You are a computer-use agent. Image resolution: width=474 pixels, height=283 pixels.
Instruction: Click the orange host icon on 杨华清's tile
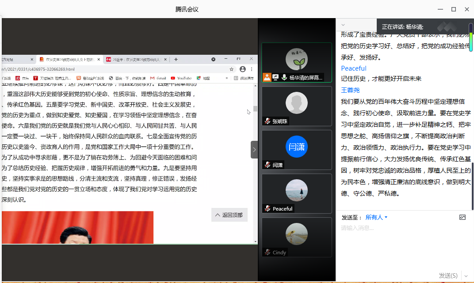(x=267, y=77)
